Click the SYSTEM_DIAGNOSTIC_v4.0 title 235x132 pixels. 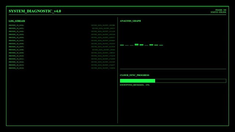pyautogui.click(x=35, y=11)
